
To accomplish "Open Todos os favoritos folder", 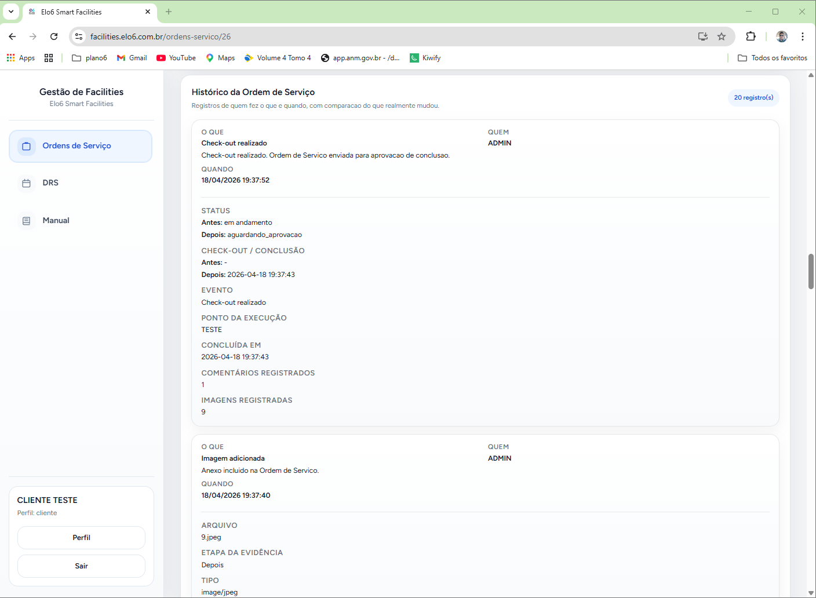I will click(773, 58).
